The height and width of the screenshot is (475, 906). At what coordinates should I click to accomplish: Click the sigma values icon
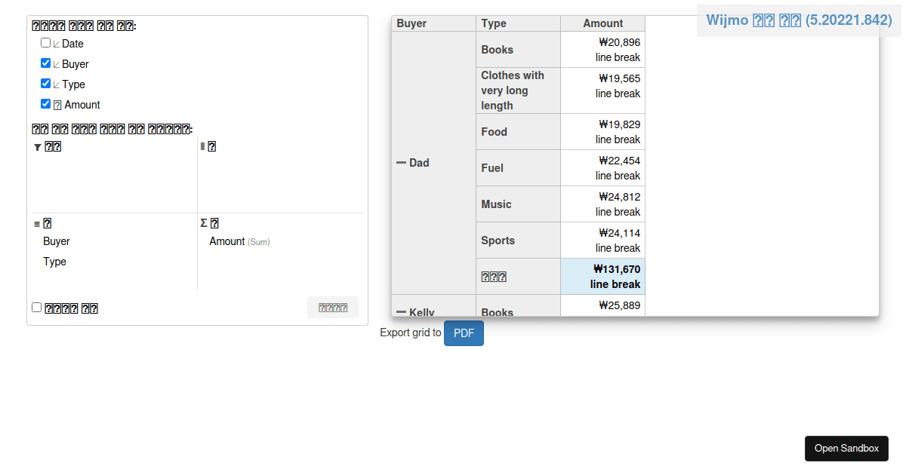click(204, 223)
